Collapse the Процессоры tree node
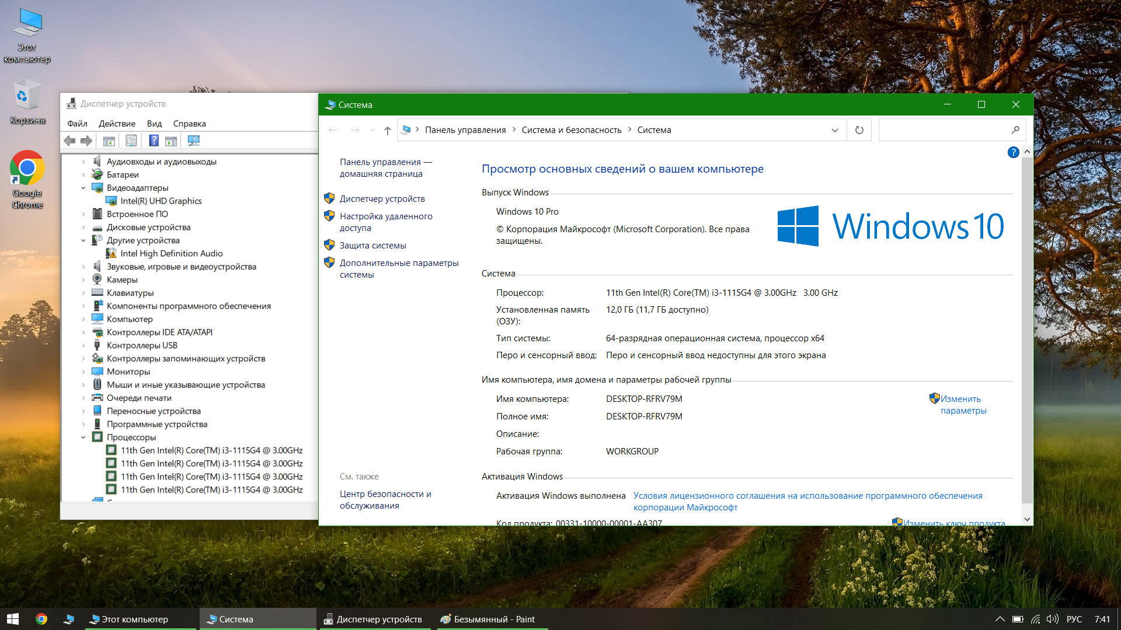Viewport: 1121px width, 630px height. click(83, 437)
